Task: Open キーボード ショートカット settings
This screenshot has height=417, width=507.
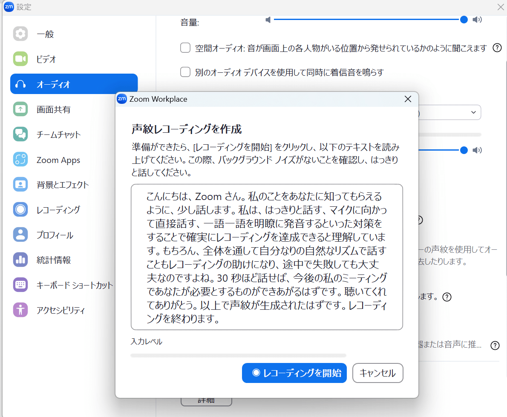Action: click(x=63, y=285)
